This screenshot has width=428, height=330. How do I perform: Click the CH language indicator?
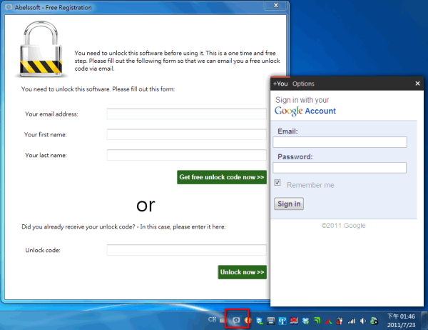tap(213, 320)
